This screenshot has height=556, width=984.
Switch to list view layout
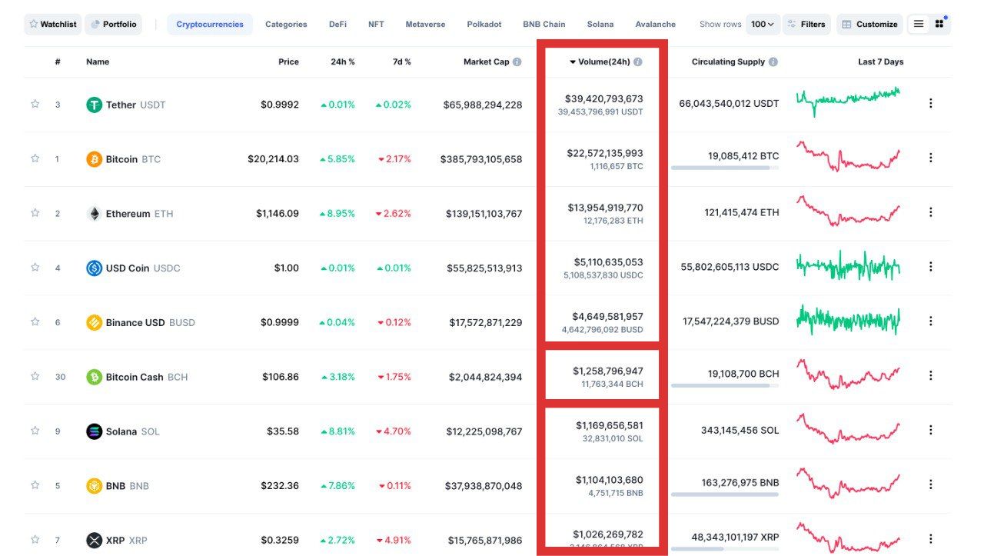click(919, 24)
